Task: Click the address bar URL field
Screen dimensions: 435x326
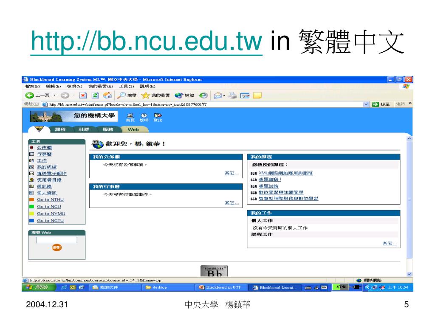Action: coord(205,104)
